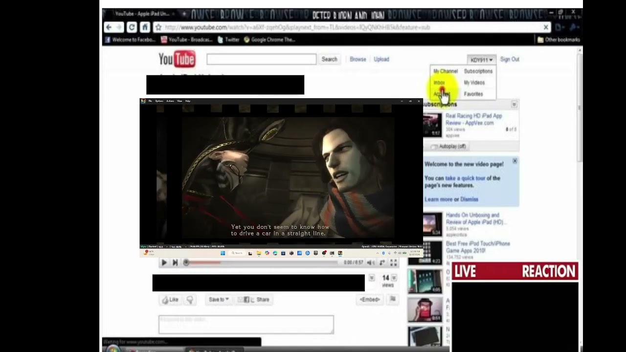Select Favorites from account menu
This screenshot has width=626, height=352.
pos(473,94)
